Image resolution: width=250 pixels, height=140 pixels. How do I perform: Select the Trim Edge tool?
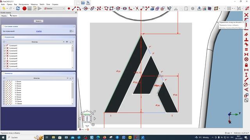coord(137,9)
